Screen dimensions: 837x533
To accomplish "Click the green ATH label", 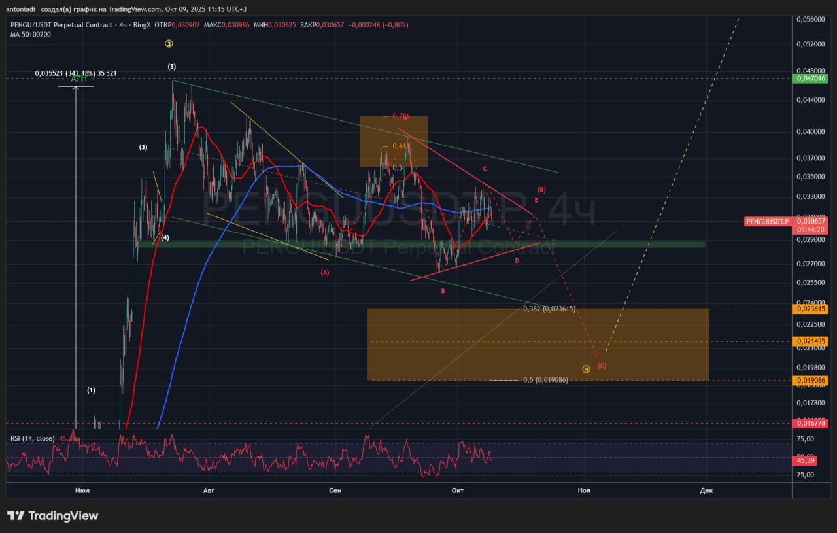I will click(78, 79).
